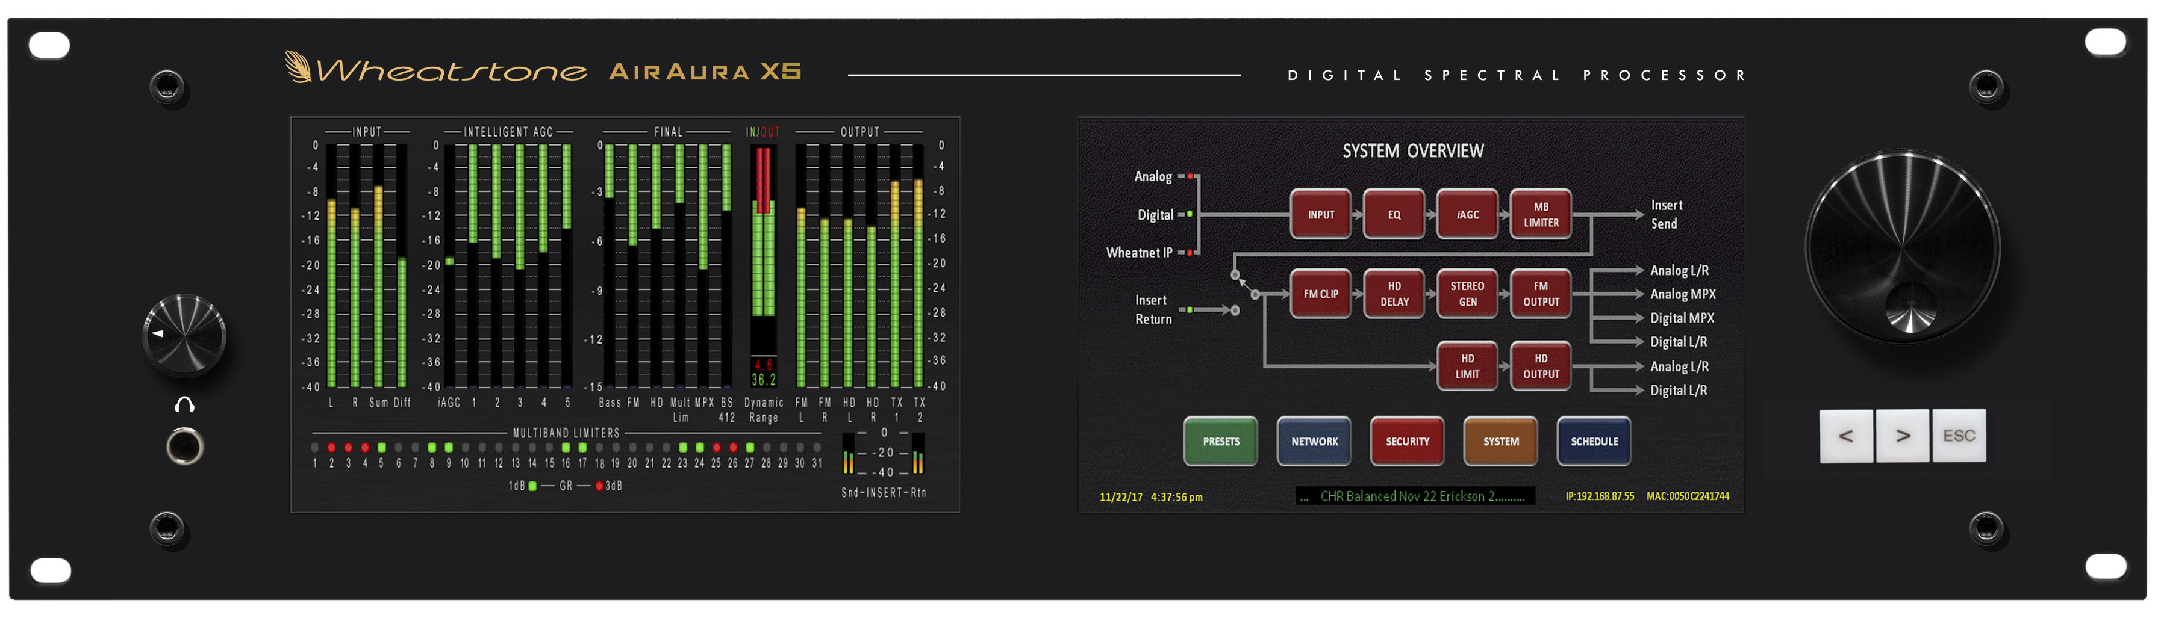The height and width of the screenshot is (621, 2158).
Task: Click the INTELLIGENT AGC meter heading
Action: (508, 132)
